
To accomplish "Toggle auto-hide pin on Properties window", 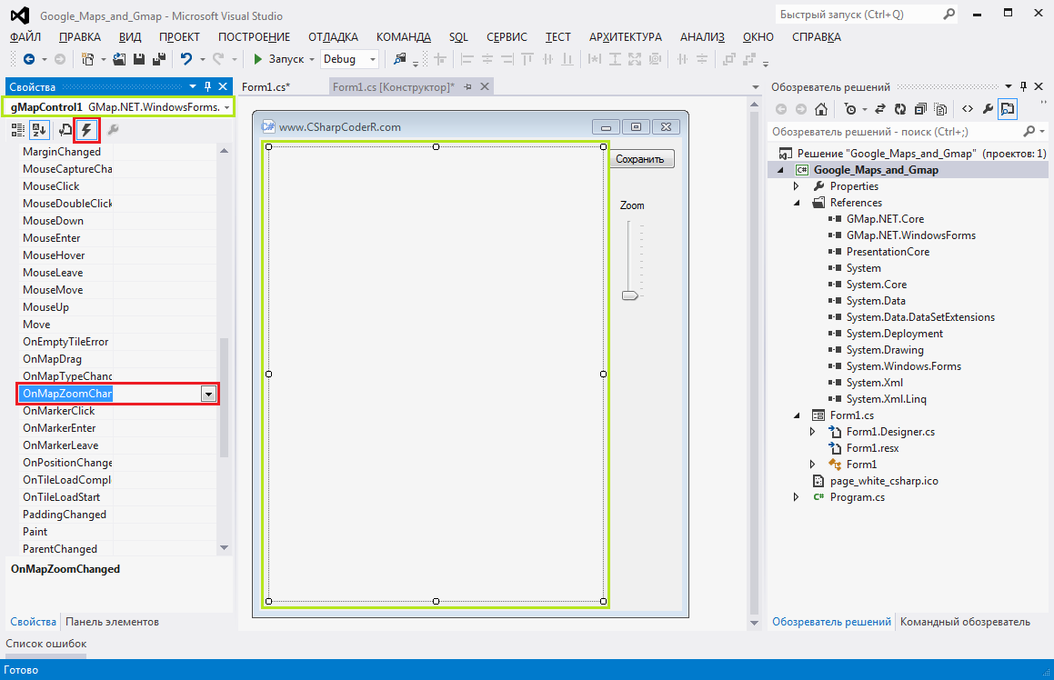I will coord(206,86).
